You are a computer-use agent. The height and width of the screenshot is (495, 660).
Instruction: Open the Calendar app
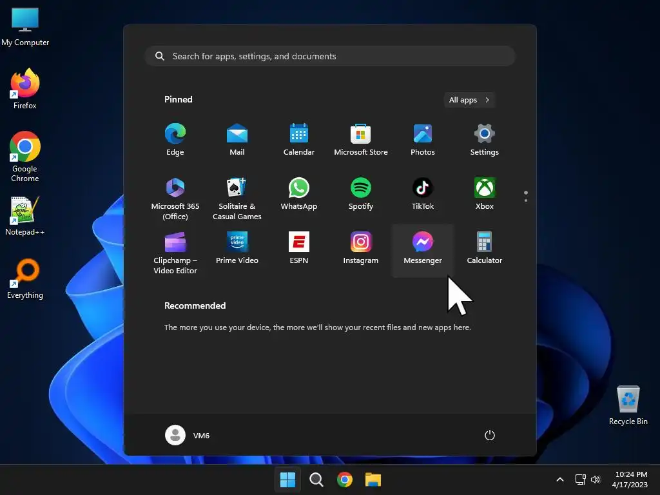[x=299, y=140]
